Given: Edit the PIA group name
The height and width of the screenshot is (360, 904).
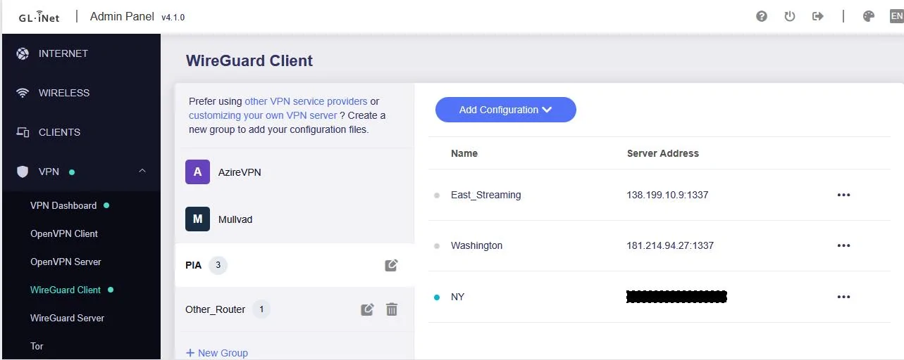Looking at the screenshot, I should pos(391,265).
